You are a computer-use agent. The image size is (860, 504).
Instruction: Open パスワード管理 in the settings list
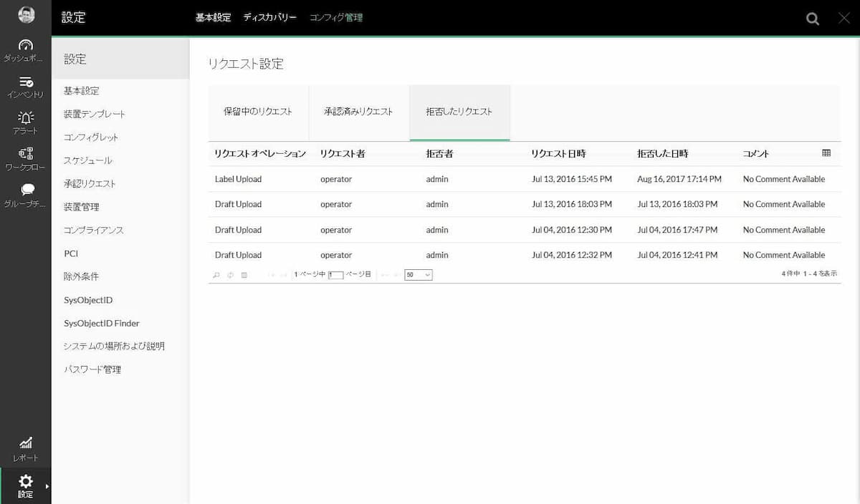92,369
